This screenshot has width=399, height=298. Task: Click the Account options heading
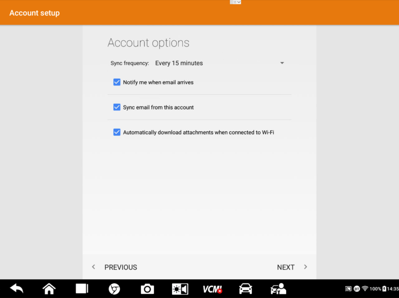(x=148, y=43)
